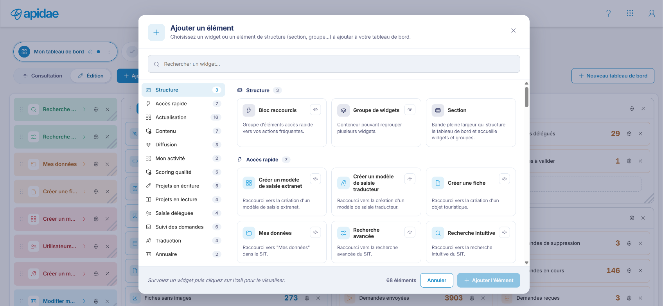
Task: Select the Structure category
Action: [183, 90]
